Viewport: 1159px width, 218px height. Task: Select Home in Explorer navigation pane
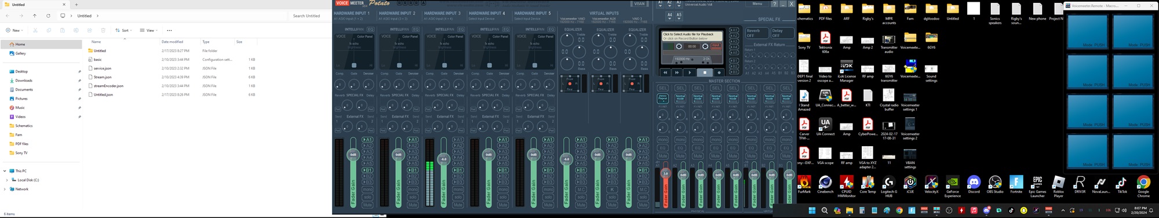[42, 44]
